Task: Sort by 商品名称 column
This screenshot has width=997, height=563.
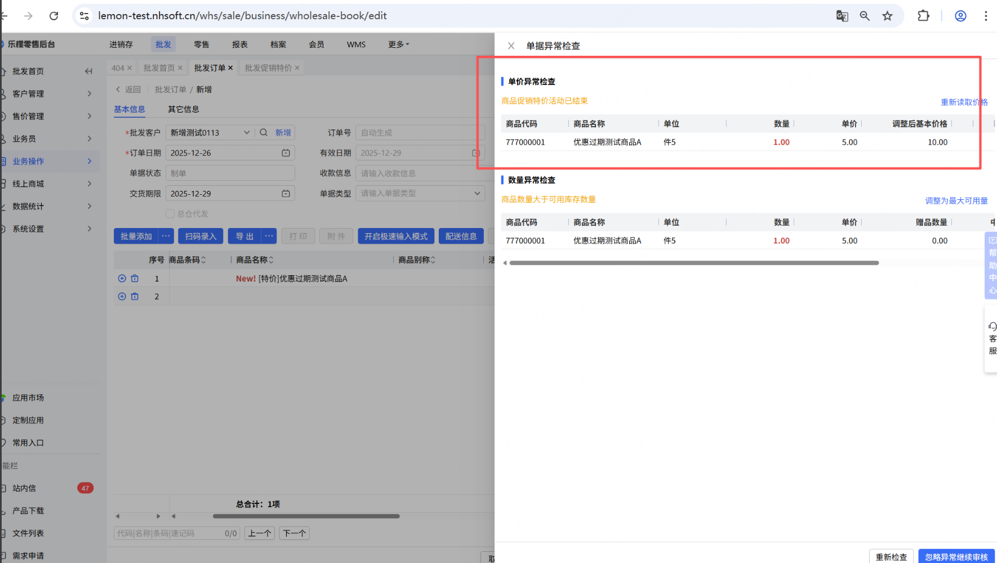Action: point(271,260)
